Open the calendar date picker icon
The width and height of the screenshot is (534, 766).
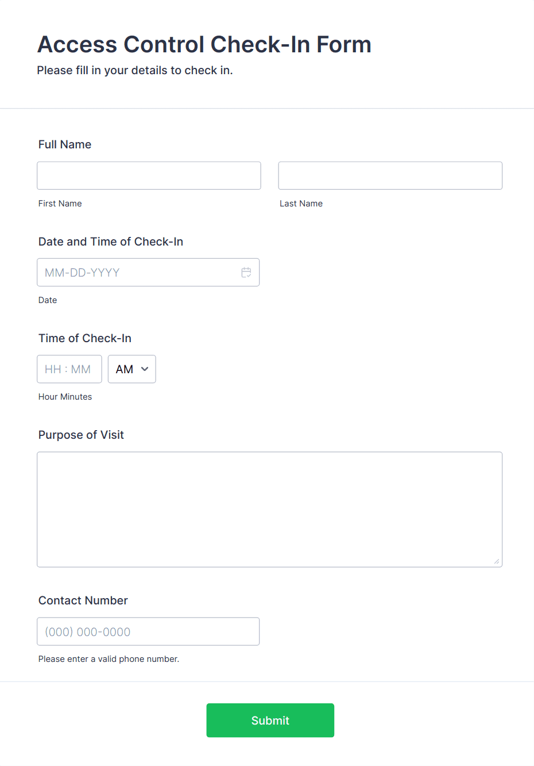pos(246,273)
